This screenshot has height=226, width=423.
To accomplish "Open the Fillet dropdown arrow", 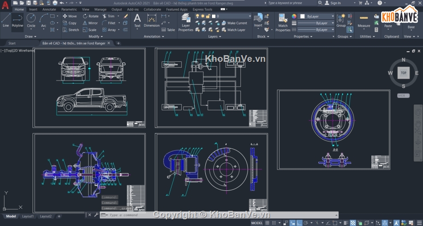I will pos(118,23).
